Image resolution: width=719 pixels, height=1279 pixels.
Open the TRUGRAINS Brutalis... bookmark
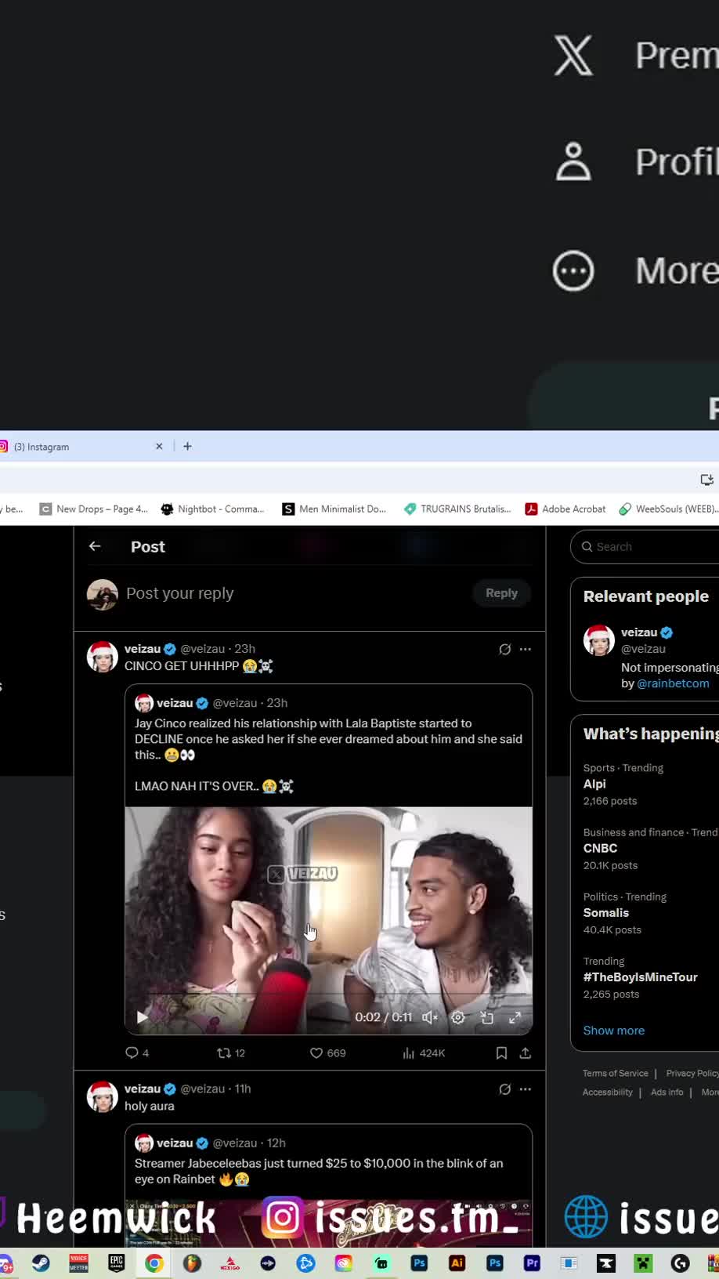pos(457,509)
